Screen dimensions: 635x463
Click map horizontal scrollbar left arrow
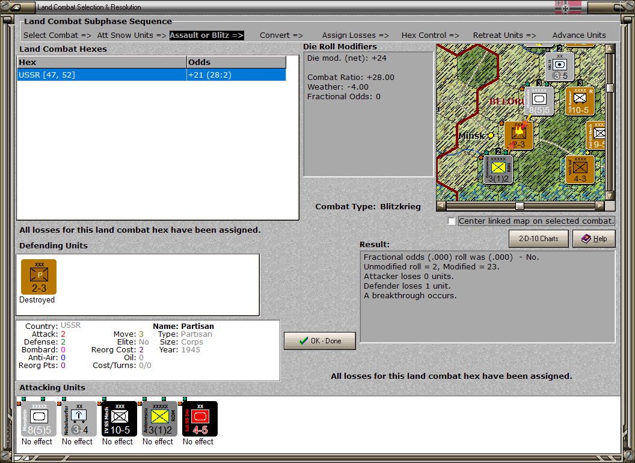tap(441, 206)
